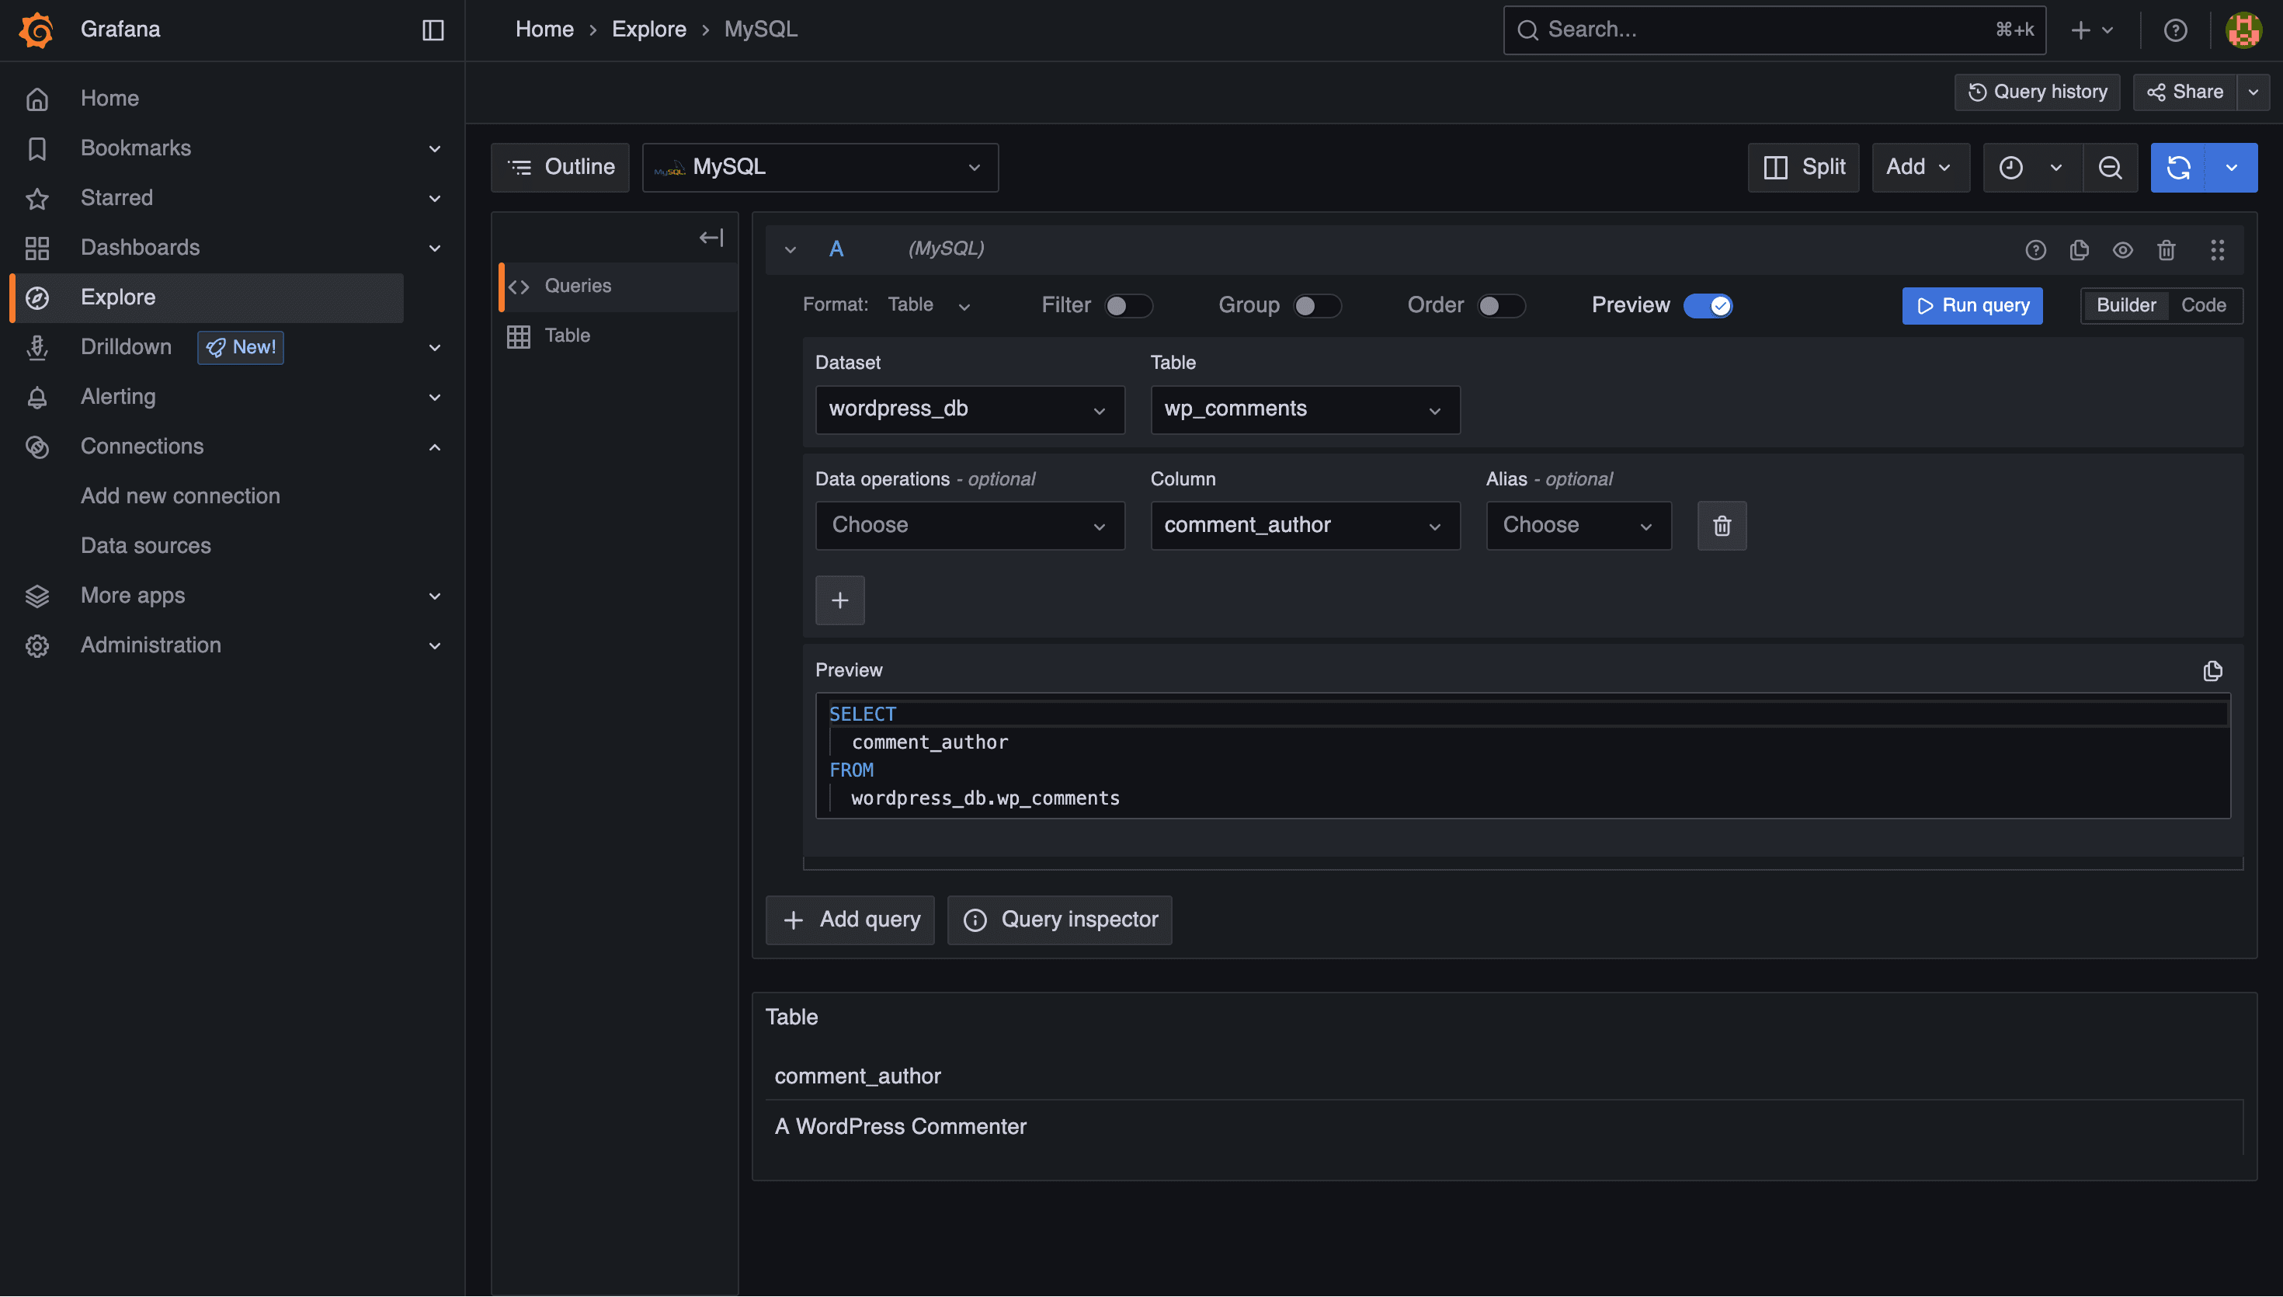Toggle the sidebar dock icon
The height and width of the screenshot is (1297, 2283).
point(433,30)
